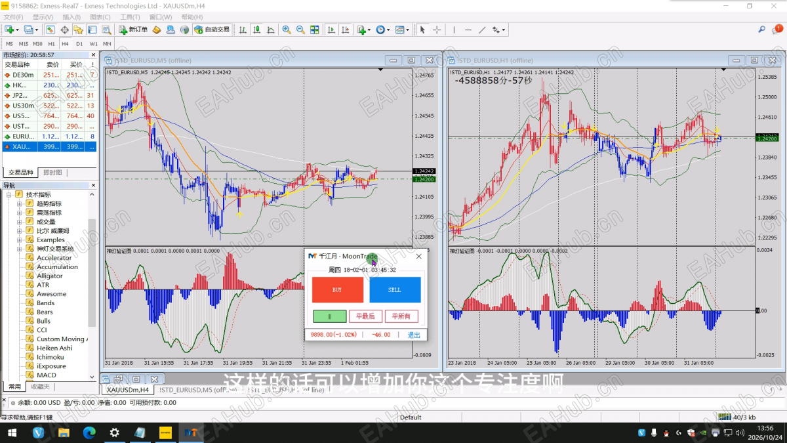Select the XAU symbol row in Market Watch

[49, 146]
